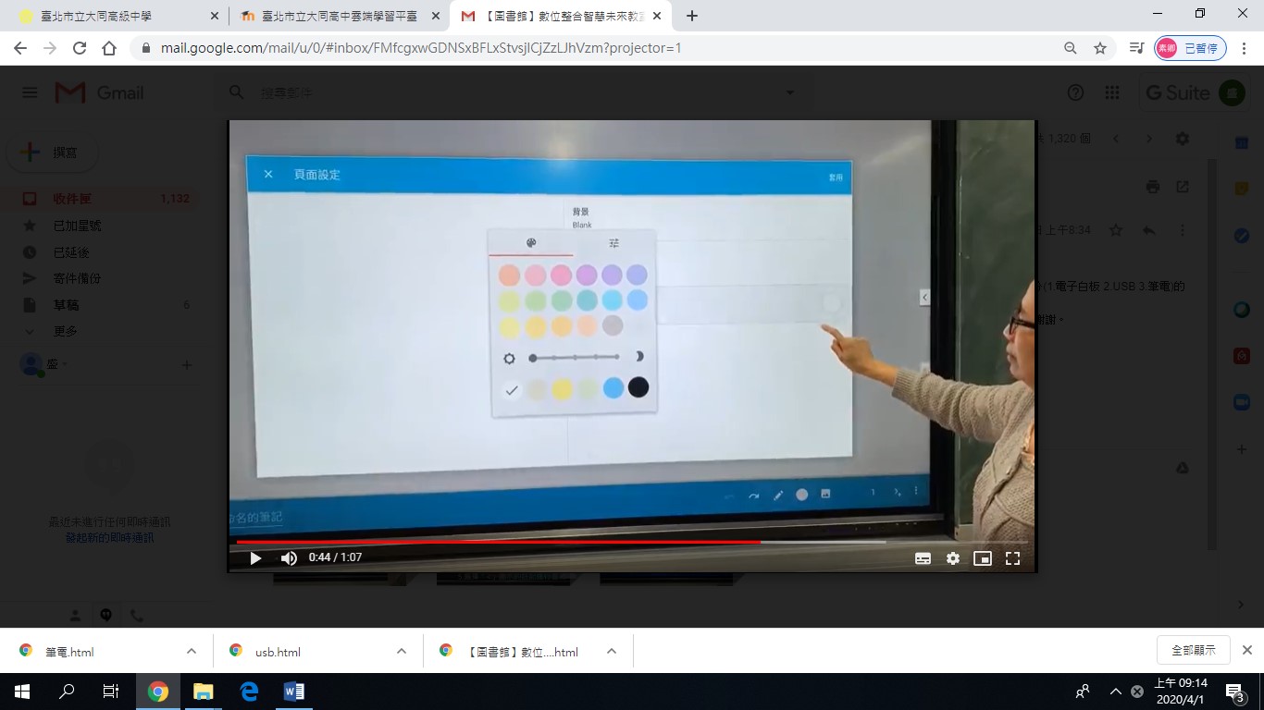This screenshot has height=710, width=1264.
Task: Click 全部顯示 to show all downloads
Action: coord(1193,650)
